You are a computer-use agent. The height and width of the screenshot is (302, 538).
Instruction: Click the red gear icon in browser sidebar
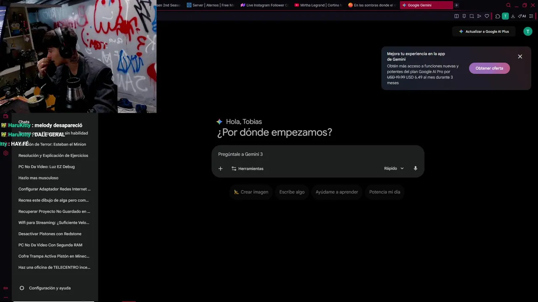pyautogui.click(x=5, y=153)
